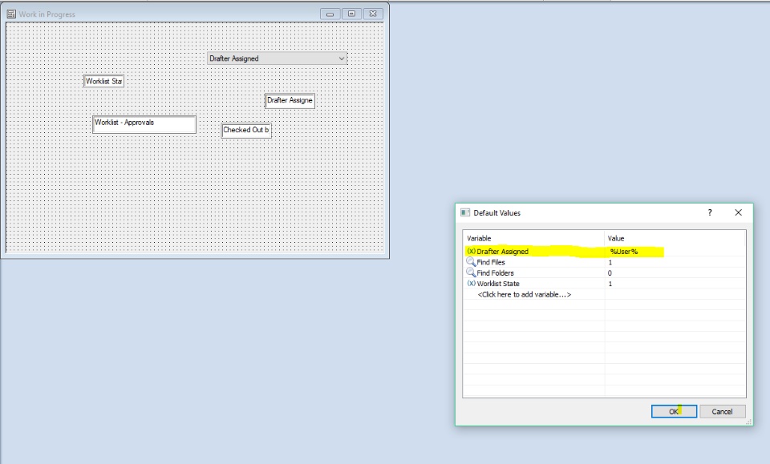Select the Worklist - Approvals field

[144, 124]
